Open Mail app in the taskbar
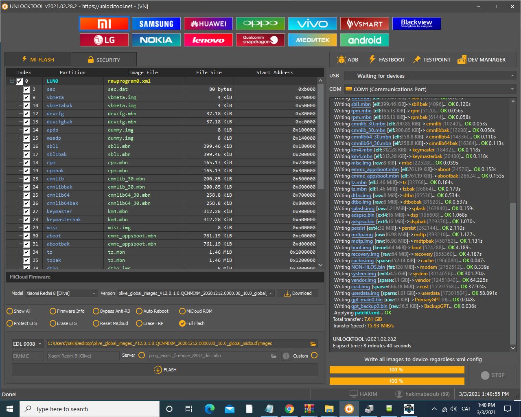 230,409
